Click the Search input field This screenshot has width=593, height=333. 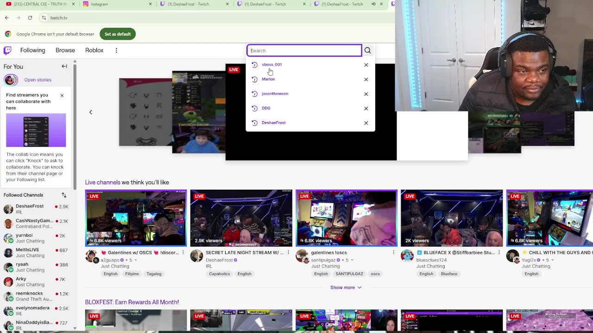click(x=304, y=50)
